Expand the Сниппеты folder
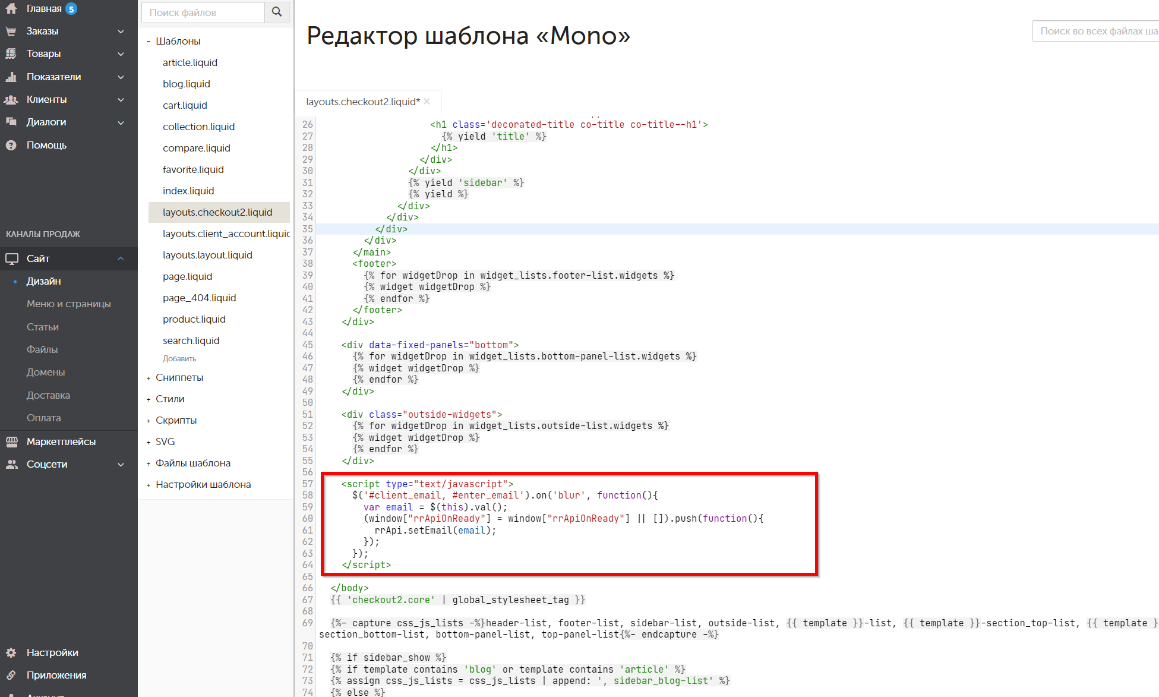 pyautogui.click(x=149, y=378)
